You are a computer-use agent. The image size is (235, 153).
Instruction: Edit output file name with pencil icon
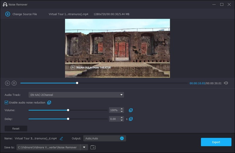(61, 138)
